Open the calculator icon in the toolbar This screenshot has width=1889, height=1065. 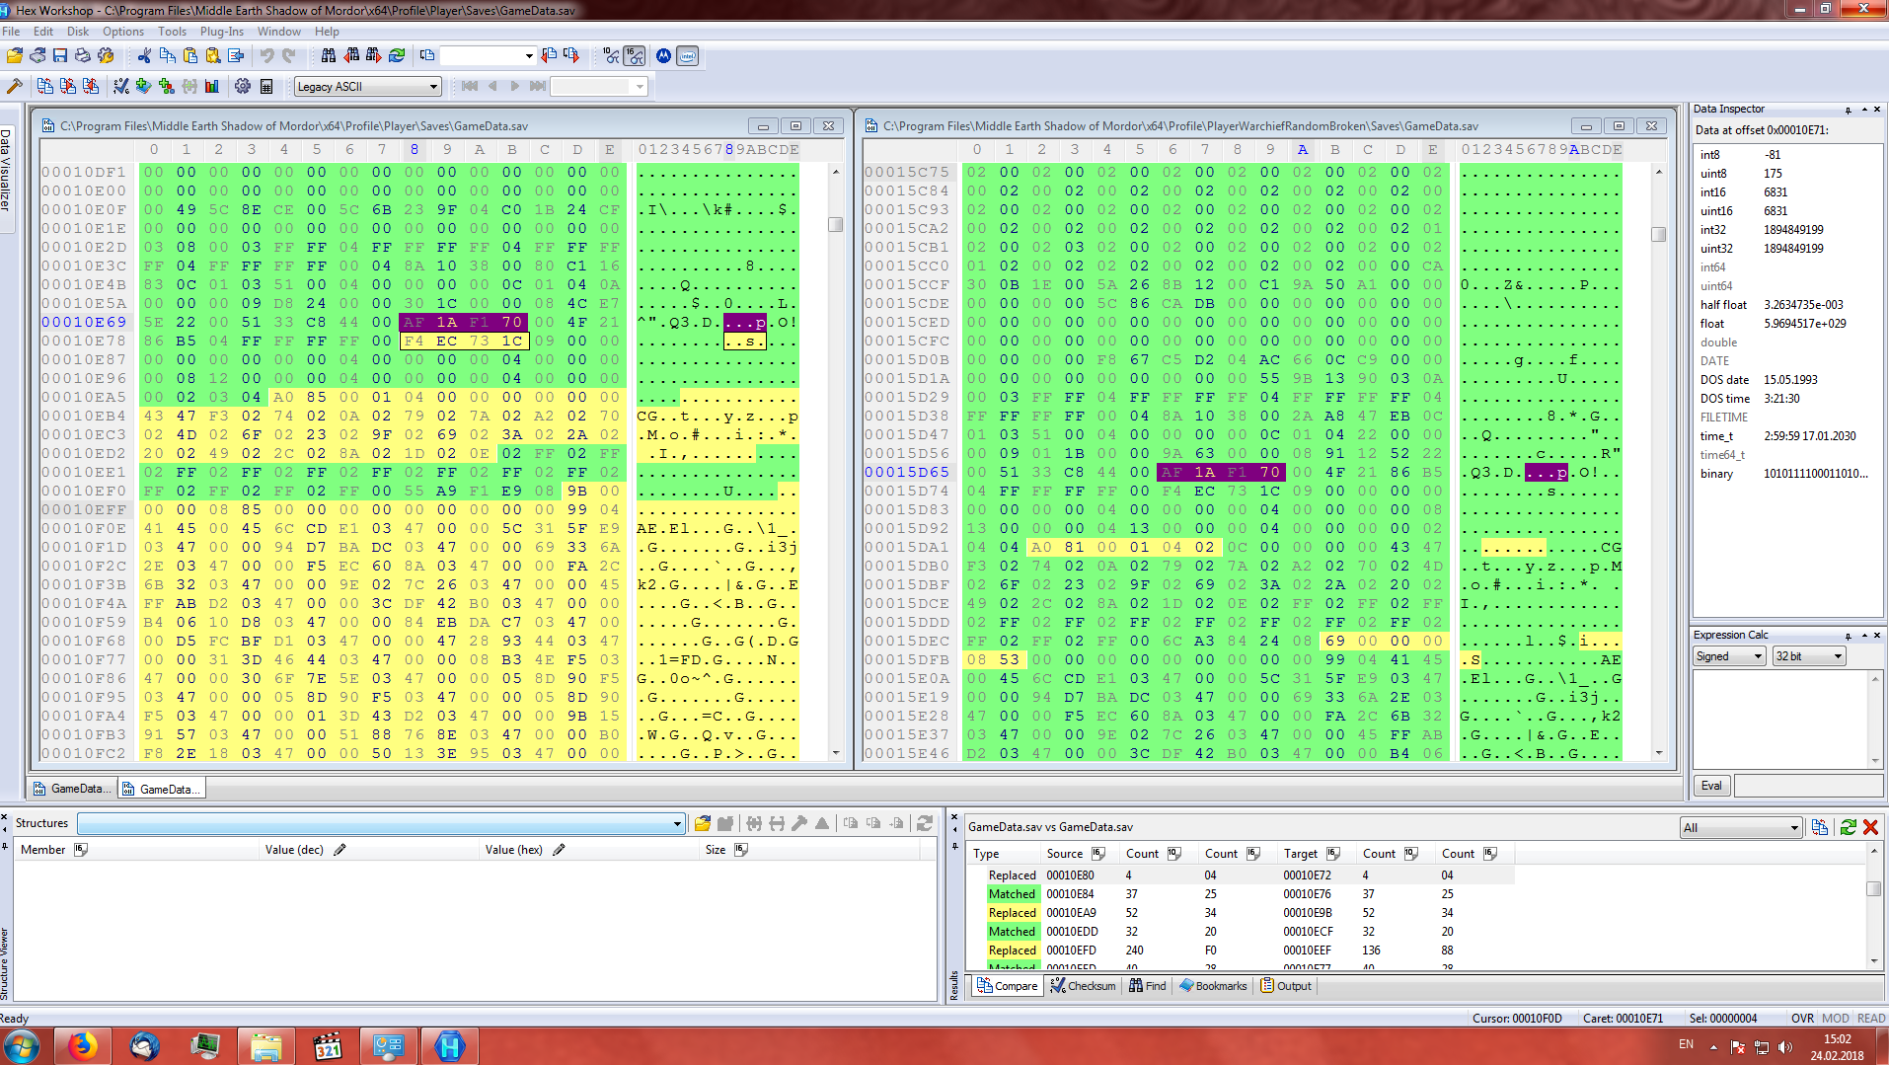tap(266, 87)
